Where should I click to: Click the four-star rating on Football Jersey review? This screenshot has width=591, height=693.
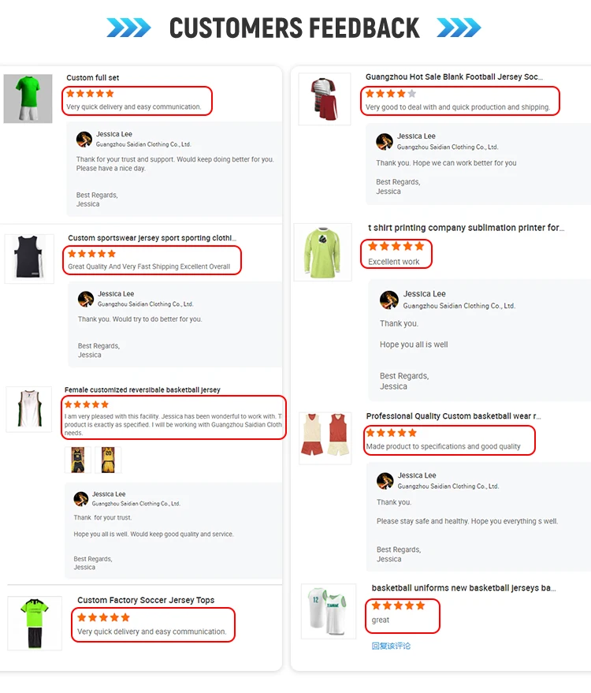pyautogui.click(x=391, y=93)
